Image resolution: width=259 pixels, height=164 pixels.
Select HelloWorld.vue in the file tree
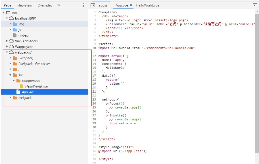click(x=36, y=86)
